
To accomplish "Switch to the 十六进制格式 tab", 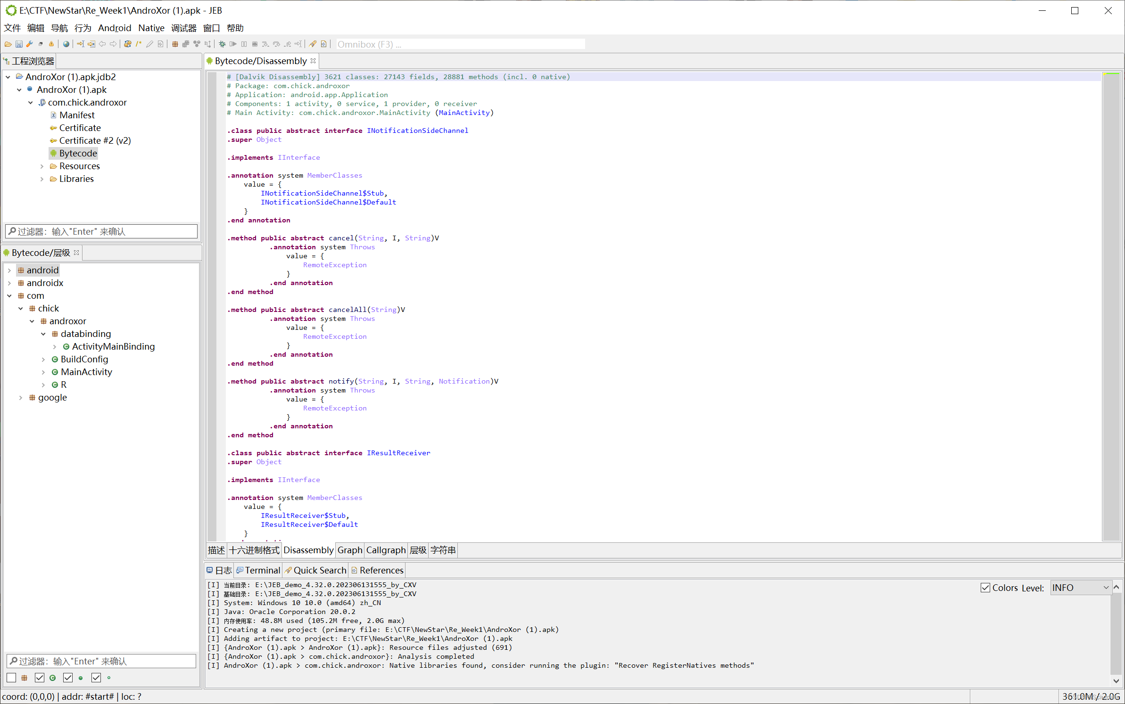I will click(254, 550).
